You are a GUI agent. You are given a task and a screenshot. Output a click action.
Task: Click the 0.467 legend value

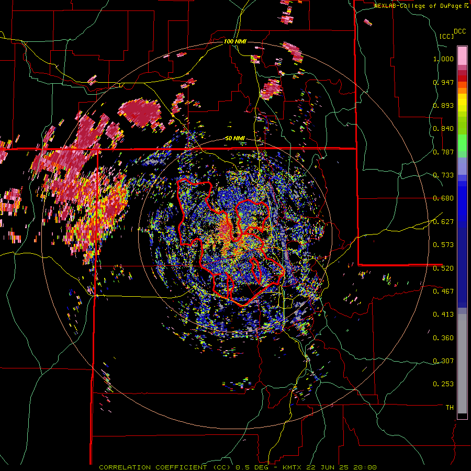[443, 291]
